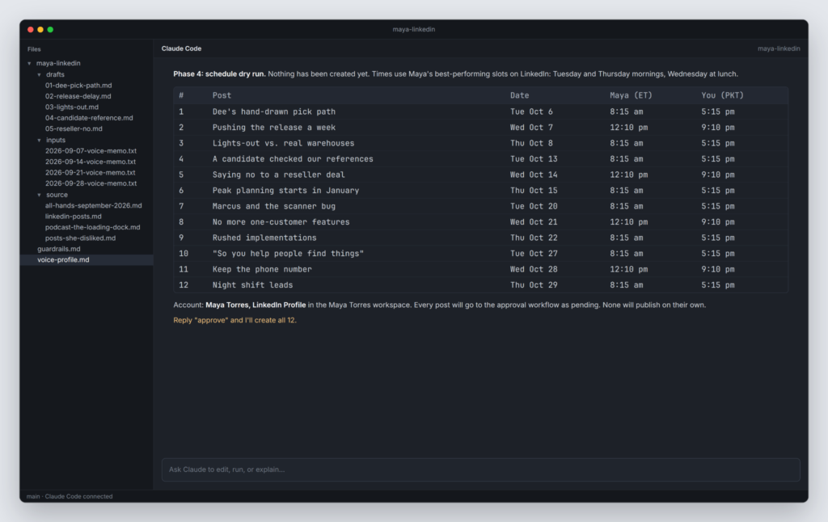Click the You (PKT) column header
Image resolution: width=828 pixels, height=522 pixels.
click(722, 95)
